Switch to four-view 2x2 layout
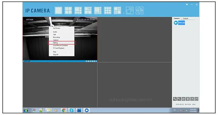Viewport: 218px width, 115px height. pyautogui.click(x=68, y=10)
